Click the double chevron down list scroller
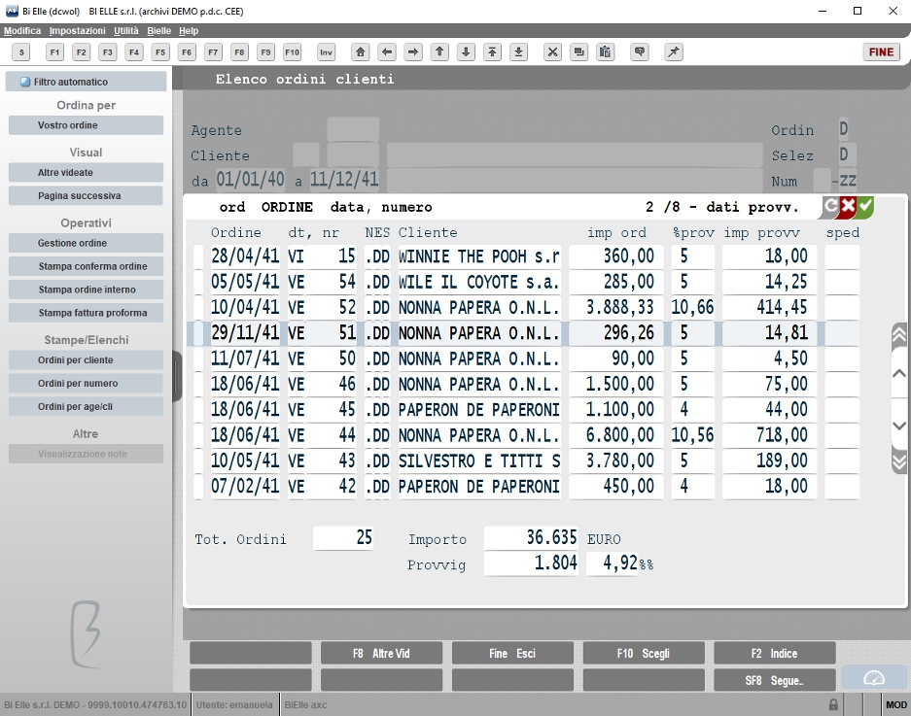 (898, 461)
